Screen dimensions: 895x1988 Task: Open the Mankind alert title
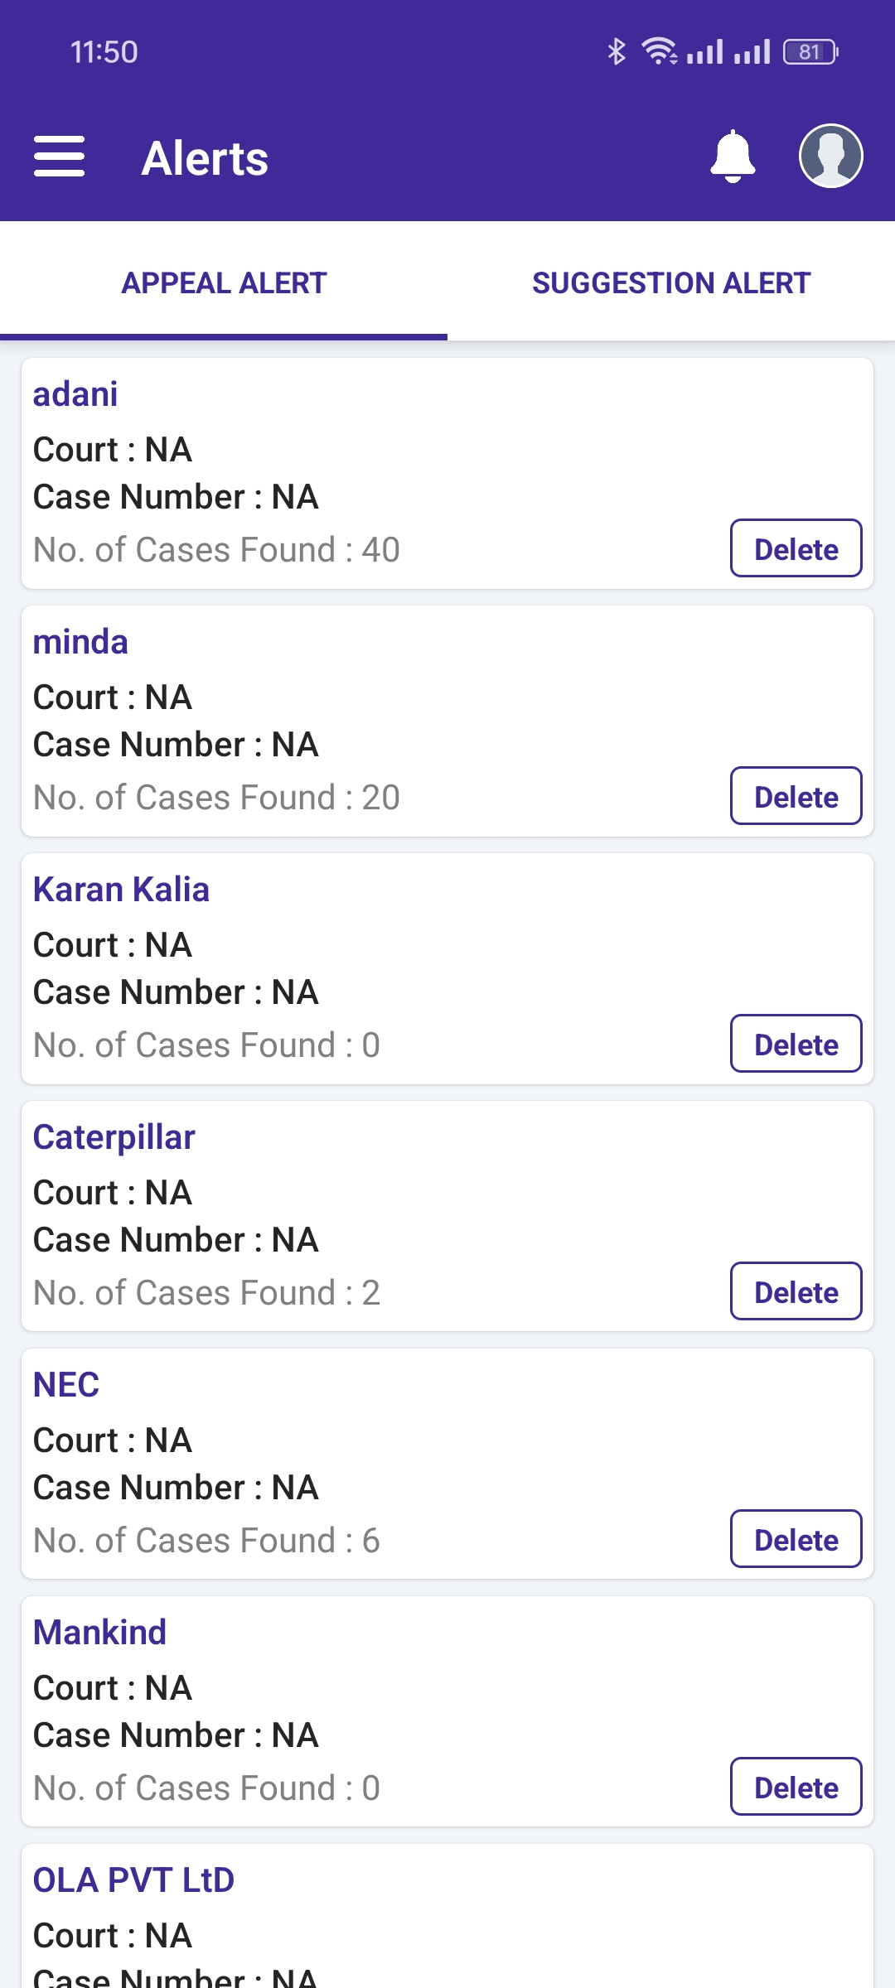[x=99, y=1633]
